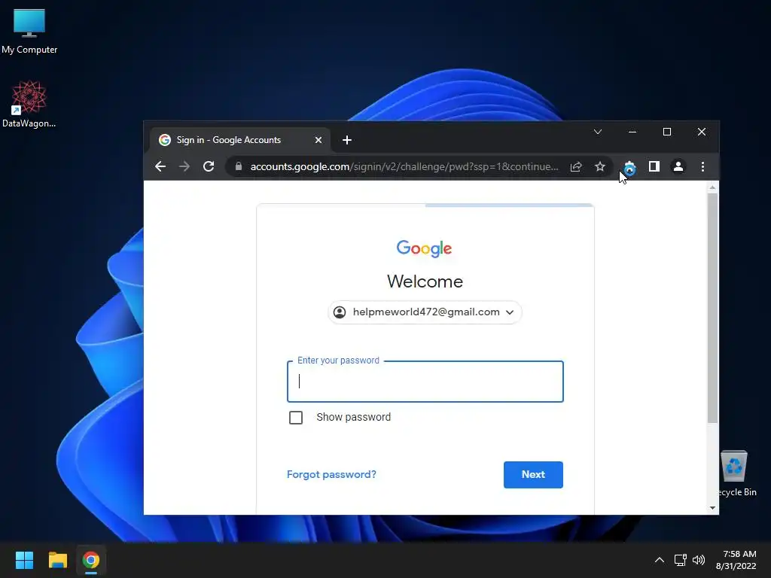The image size is (771, 578).
Task: Select My Computer desktop icon
Action: tap(29, 32)
